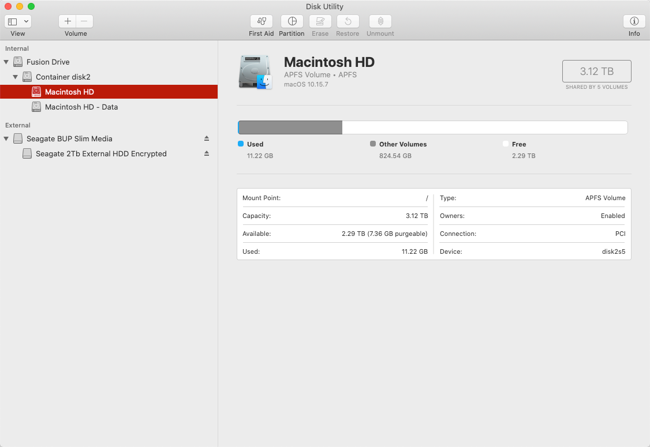Open the View sidebar menu button
The width and height of the screenshot is (650, 447).
coord(18,21)
